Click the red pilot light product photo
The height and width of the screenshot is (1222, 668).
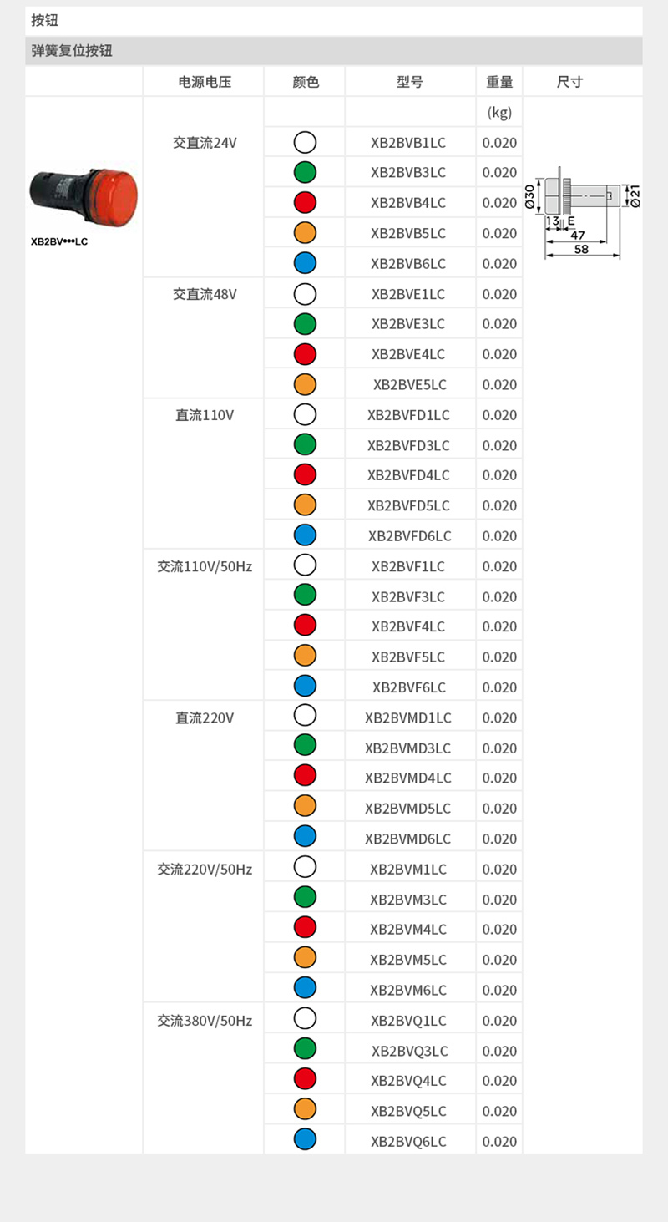84,198
